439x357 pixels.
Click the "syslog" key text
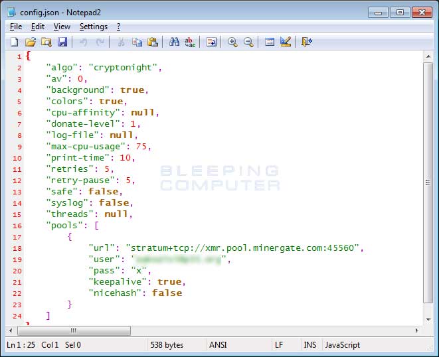click(67, 203)
